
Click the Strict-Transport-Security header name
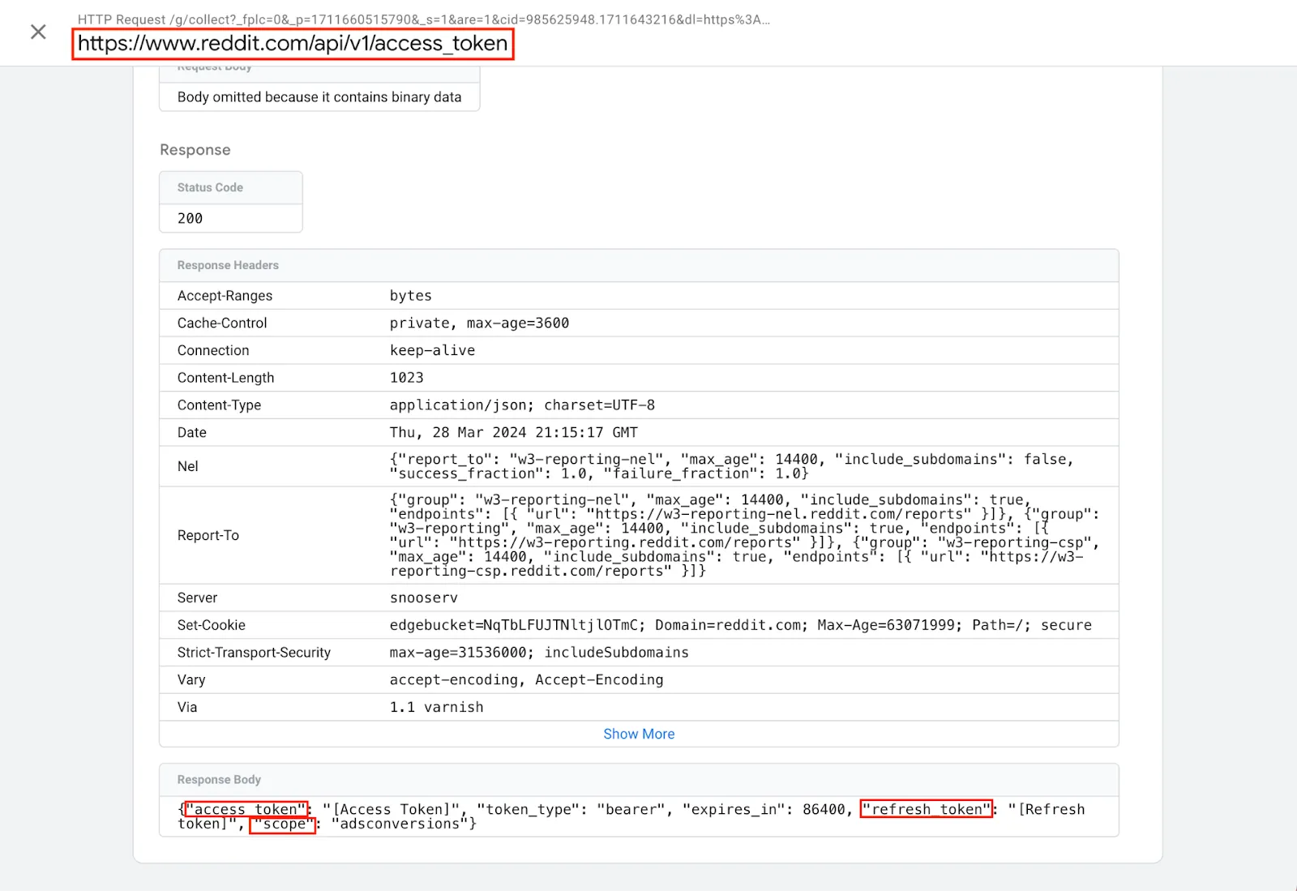[x=254, y=653]
